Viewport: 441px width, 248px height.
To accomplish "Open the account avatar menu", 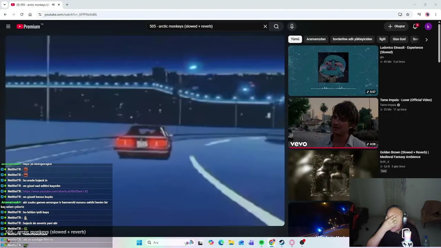I will pos(428,26).
